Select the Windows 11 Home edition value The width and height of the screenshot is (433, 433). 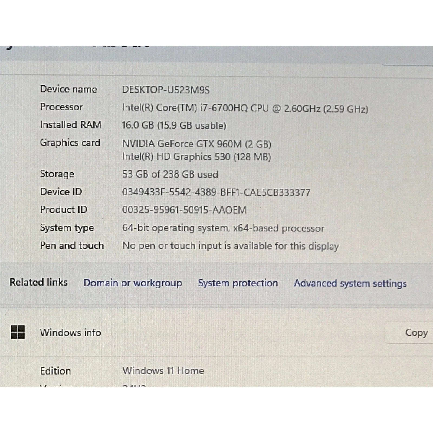[x=163, y=370]
